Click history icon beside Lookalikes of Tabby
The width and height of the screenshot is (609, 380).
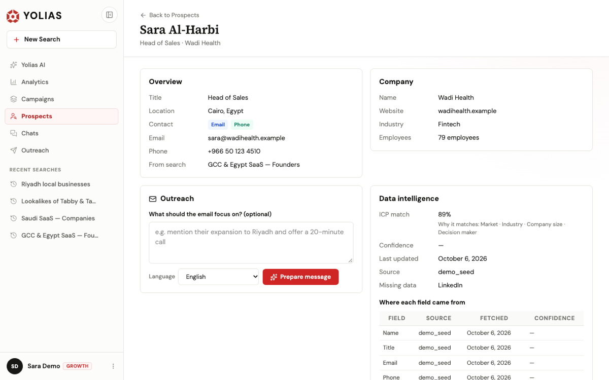click(x=14, y=201)
